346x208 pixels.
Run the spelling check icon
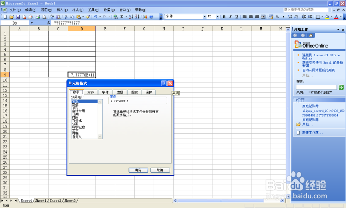[52, 17]
